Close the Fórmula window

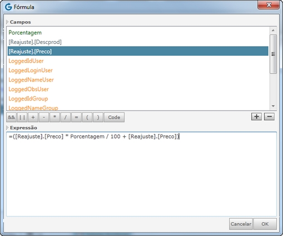click(x=269, y=4)
